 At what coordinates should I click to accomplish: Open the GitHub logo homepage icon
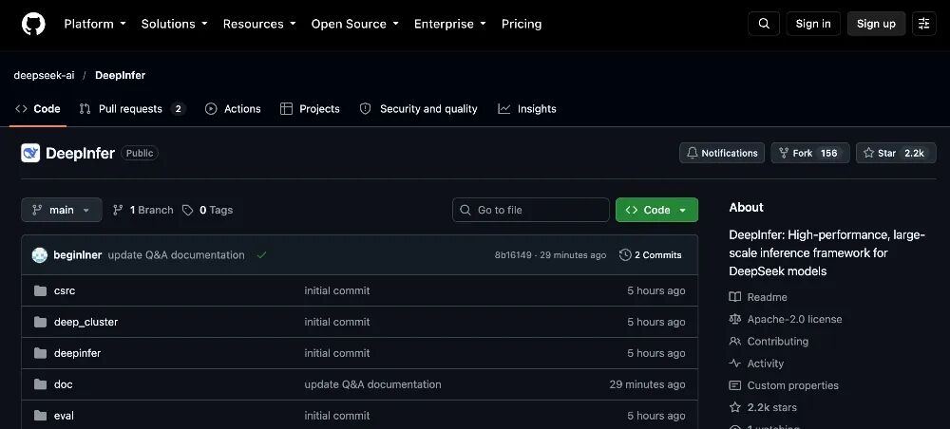point(33,25)
